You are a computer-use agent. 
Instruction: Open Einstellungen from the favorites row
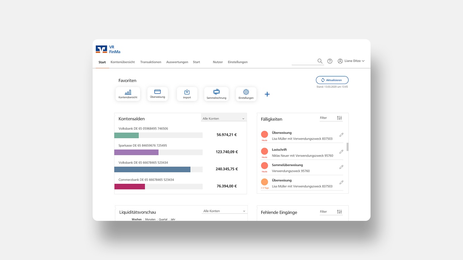point(246,94)
